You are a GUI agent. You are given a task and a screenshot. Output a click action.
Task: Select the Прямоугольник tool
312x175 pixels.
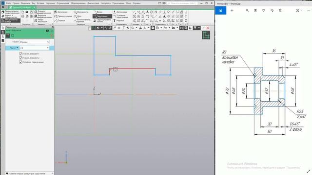tap(63, 16)
